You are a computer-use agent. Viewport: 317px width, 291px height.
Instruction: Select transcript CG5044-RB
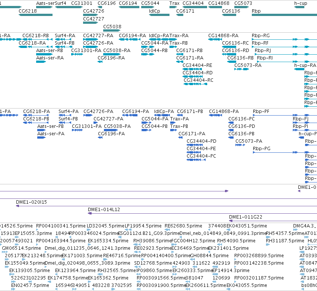148,54
